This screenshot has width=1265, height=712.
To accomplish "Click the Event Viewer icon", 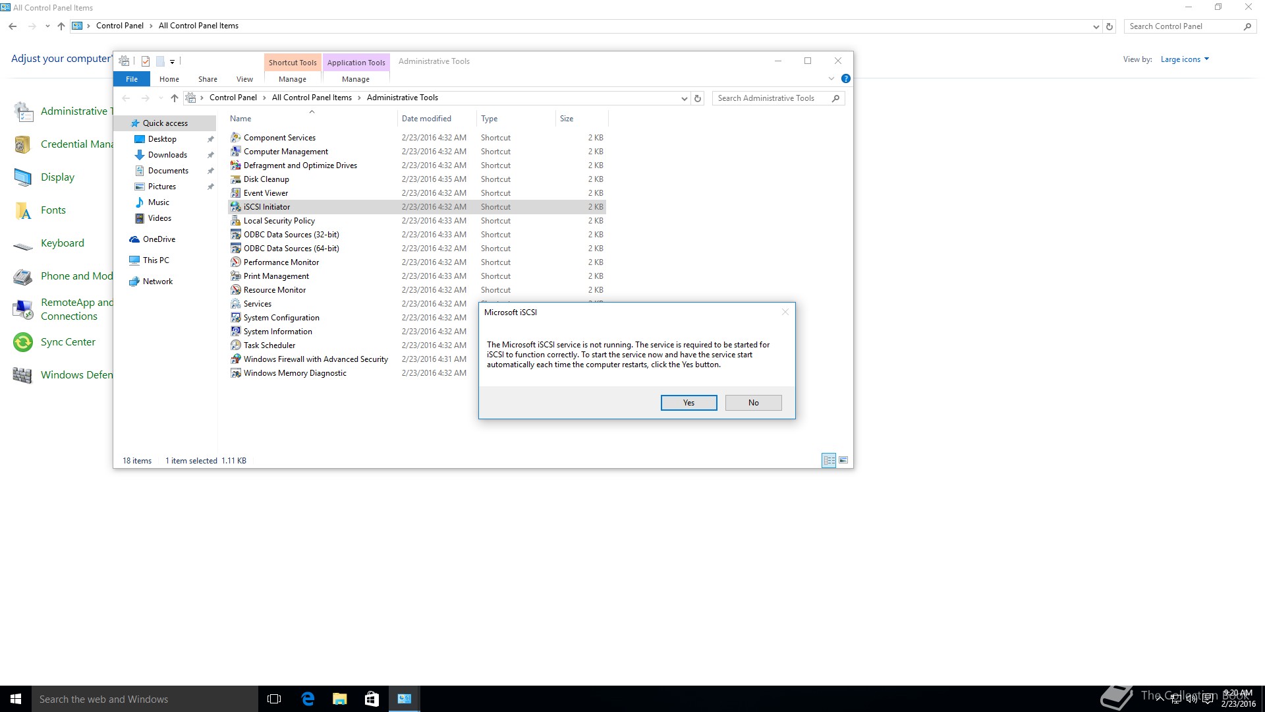I will pos(235,193).
